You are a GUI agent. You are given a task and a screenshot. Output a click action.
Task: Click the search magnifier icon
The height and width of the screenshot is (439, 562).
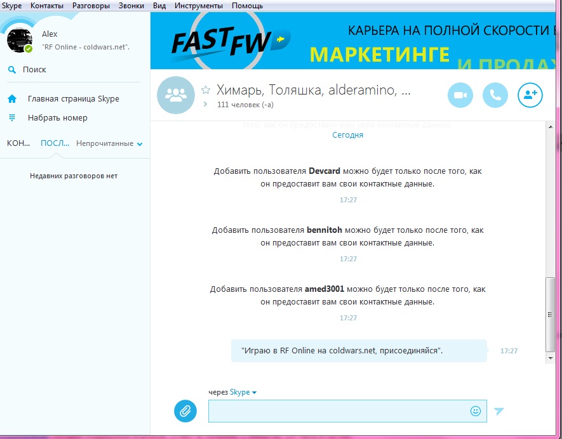click(12, 70)
